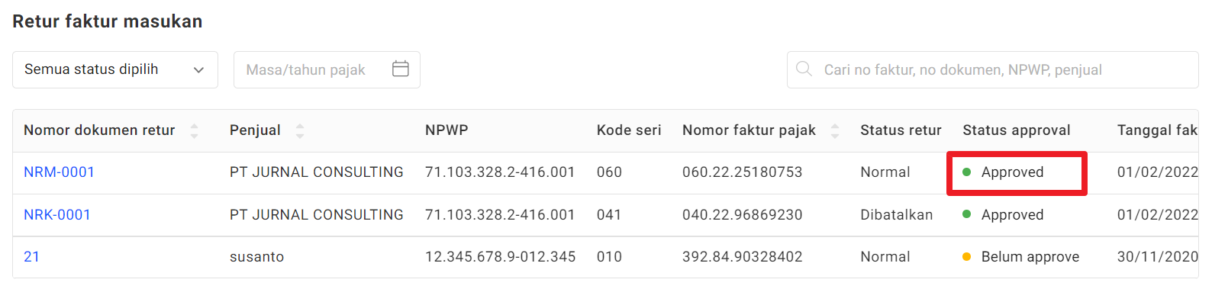Click faktur number 060.22.25180753

742,172
